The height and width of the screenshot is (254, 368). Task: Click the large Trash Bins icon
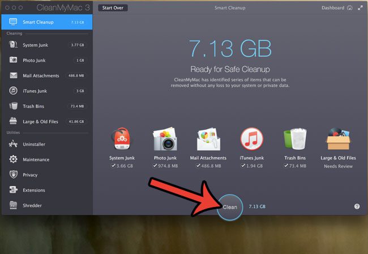(295, 139)
